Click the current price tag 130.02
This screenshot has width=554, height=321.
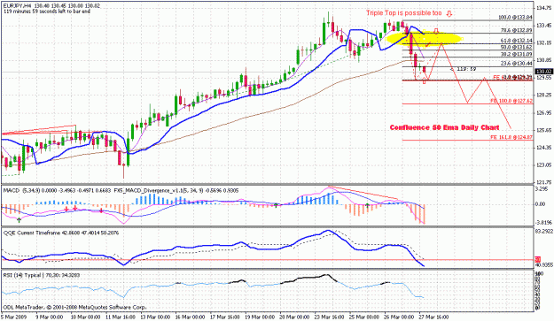coord(543,72)
